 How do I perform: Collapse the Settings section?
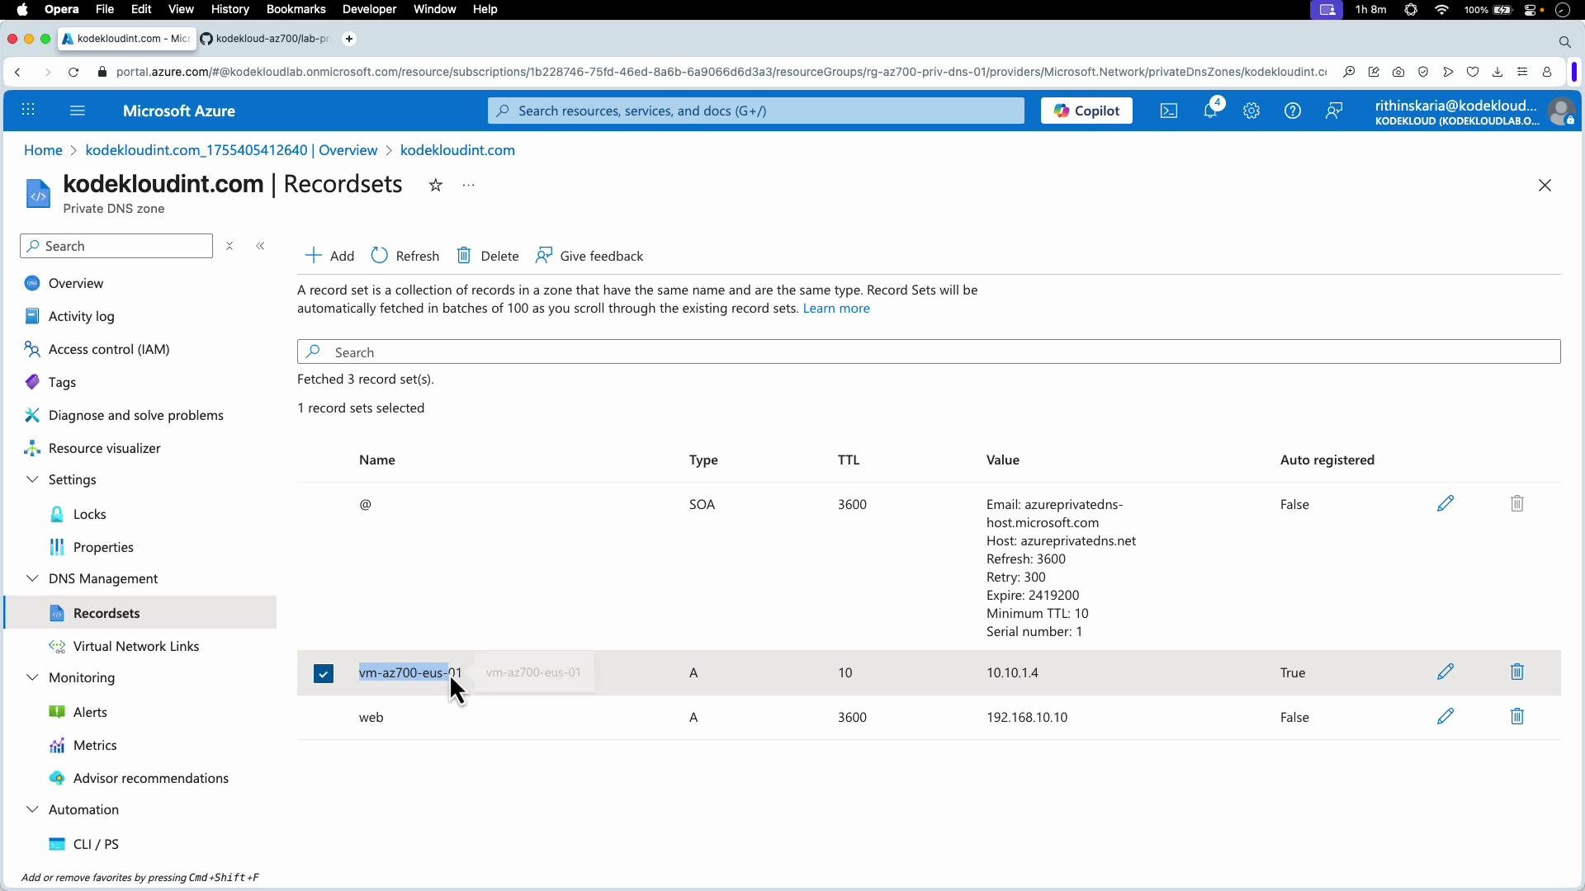point(32,479)
